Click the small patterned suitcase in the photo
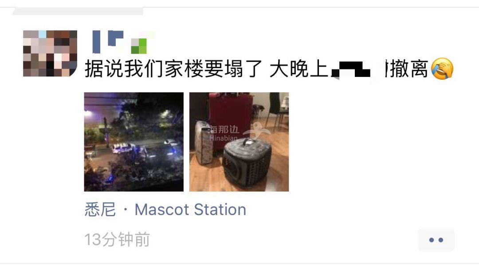The image size is (479, 265). [204, 143]
